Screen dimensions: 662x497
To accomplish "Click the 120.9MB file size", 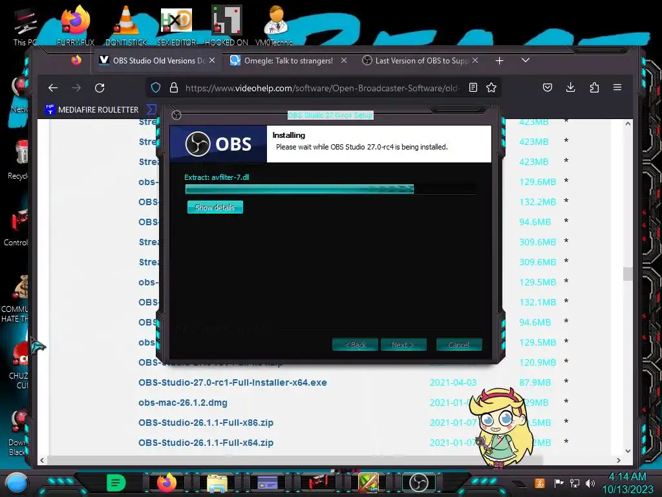I will point(537,362).
